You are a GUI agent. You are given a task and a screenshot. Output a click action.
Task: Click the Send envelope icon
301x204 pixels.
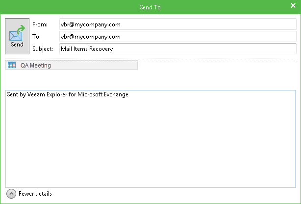(x=16, y=34)
